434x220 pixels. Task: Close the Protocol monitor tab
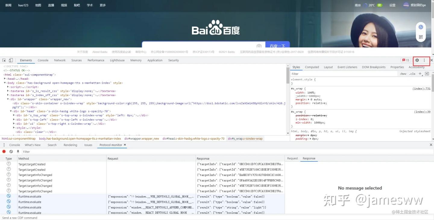tap(125, 145)
